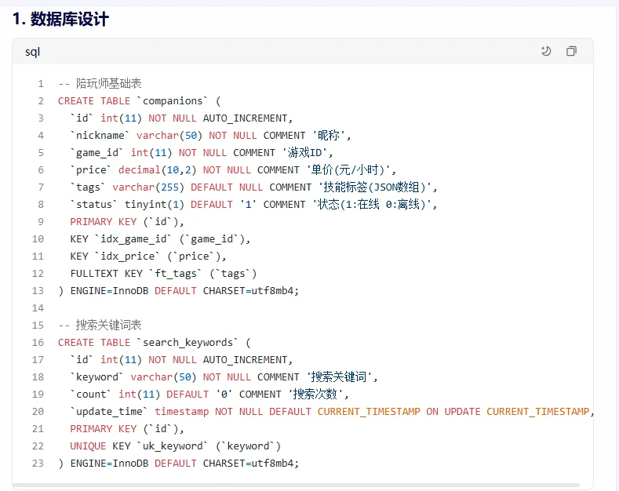Click the `keyword` varchar(50) line
Viewport: 619px width, 491px height.
click(x=224, y=377)
